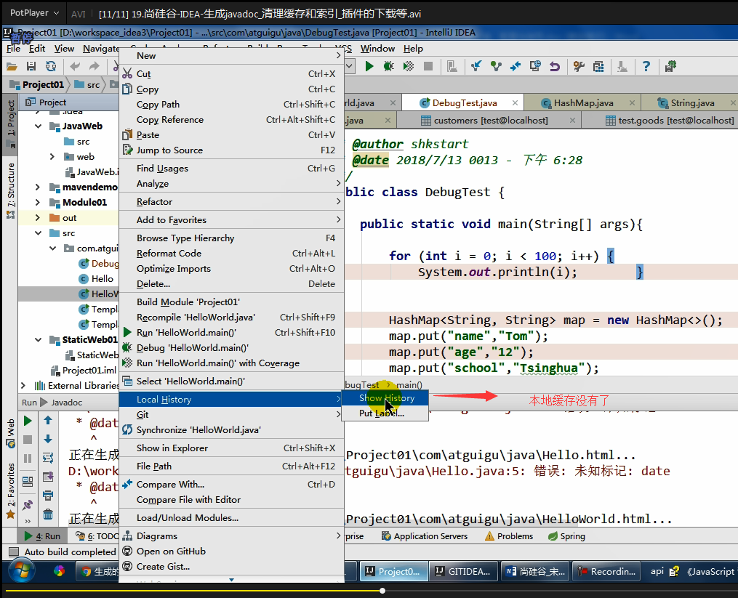738x598 pixels.
Task: Open Settings via the wrench toolbar icon
Action: [579, 66]
